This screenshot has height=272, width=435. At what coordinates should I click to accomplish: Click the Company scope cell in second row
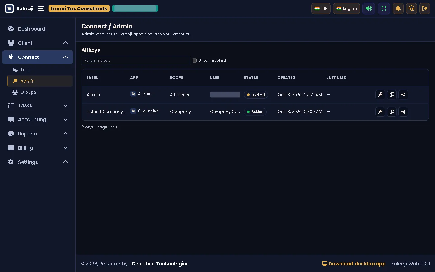click(x=180, y=112)
